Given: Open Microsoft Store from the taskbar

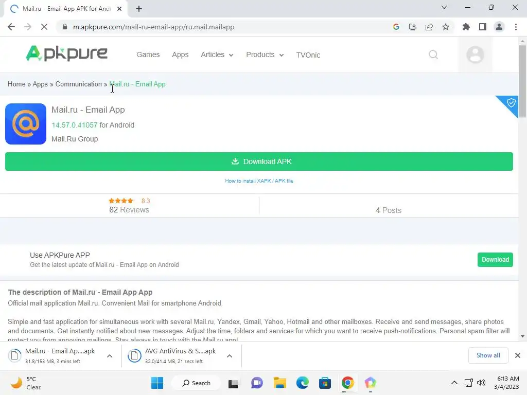Looking at the screenshot, I should click(x=325, y=383).
